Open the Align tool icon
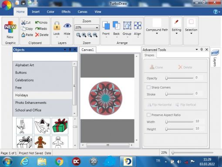The image size is (222, 167). click(x=138, y=25)
